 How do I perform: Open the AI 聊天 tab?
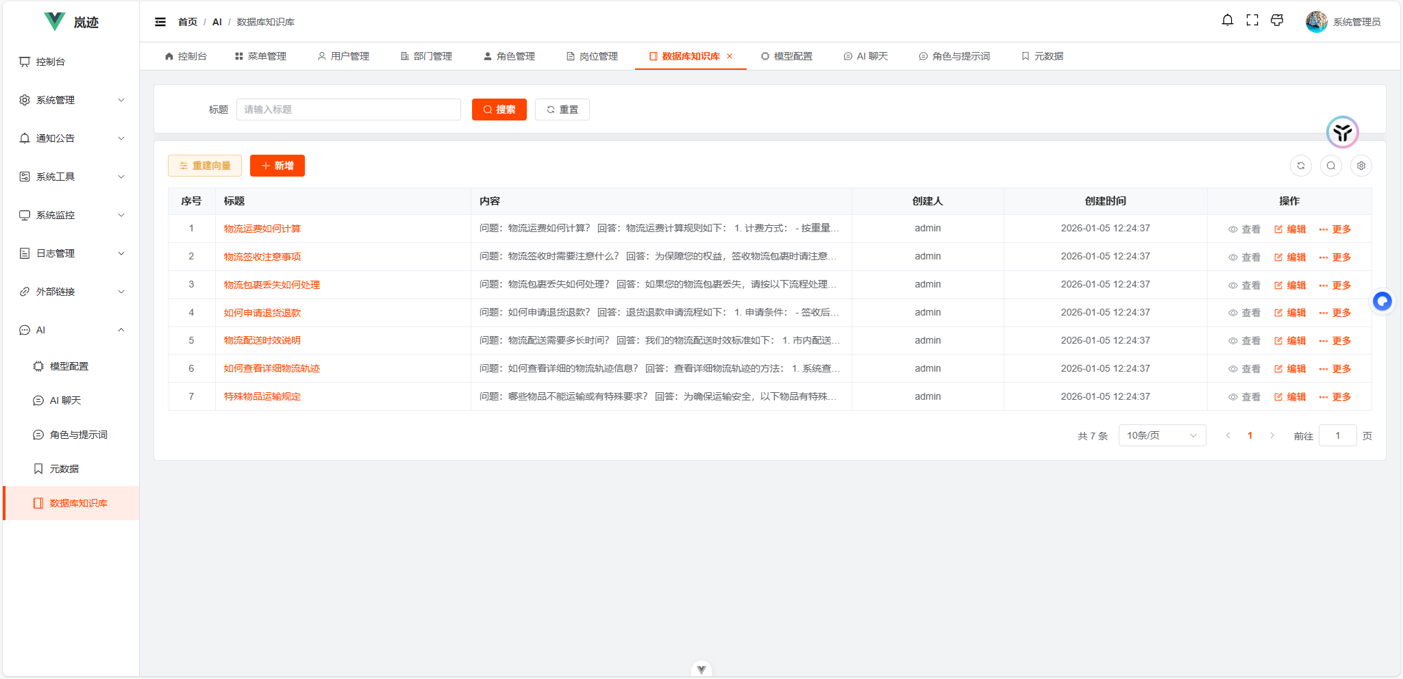click(866, 55)
